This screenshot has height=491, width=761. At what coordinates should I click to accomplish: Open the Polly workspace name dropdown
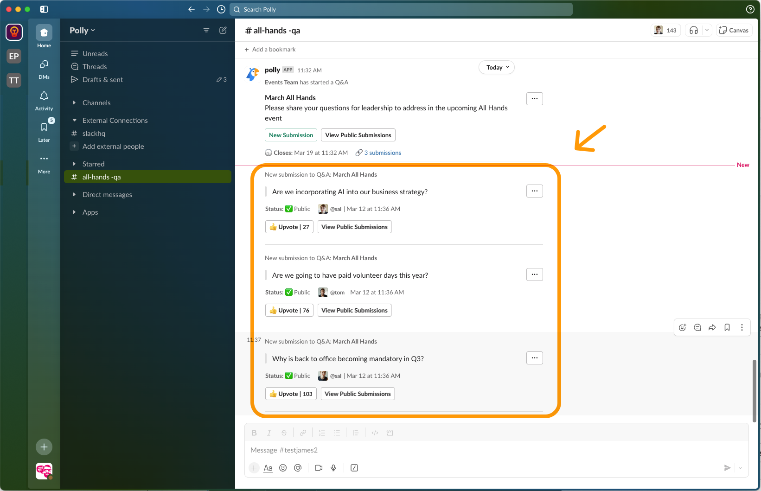[82, 30]
